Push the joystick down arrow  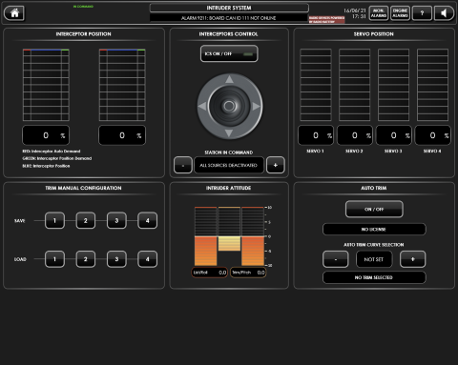[x=229, y=133]
